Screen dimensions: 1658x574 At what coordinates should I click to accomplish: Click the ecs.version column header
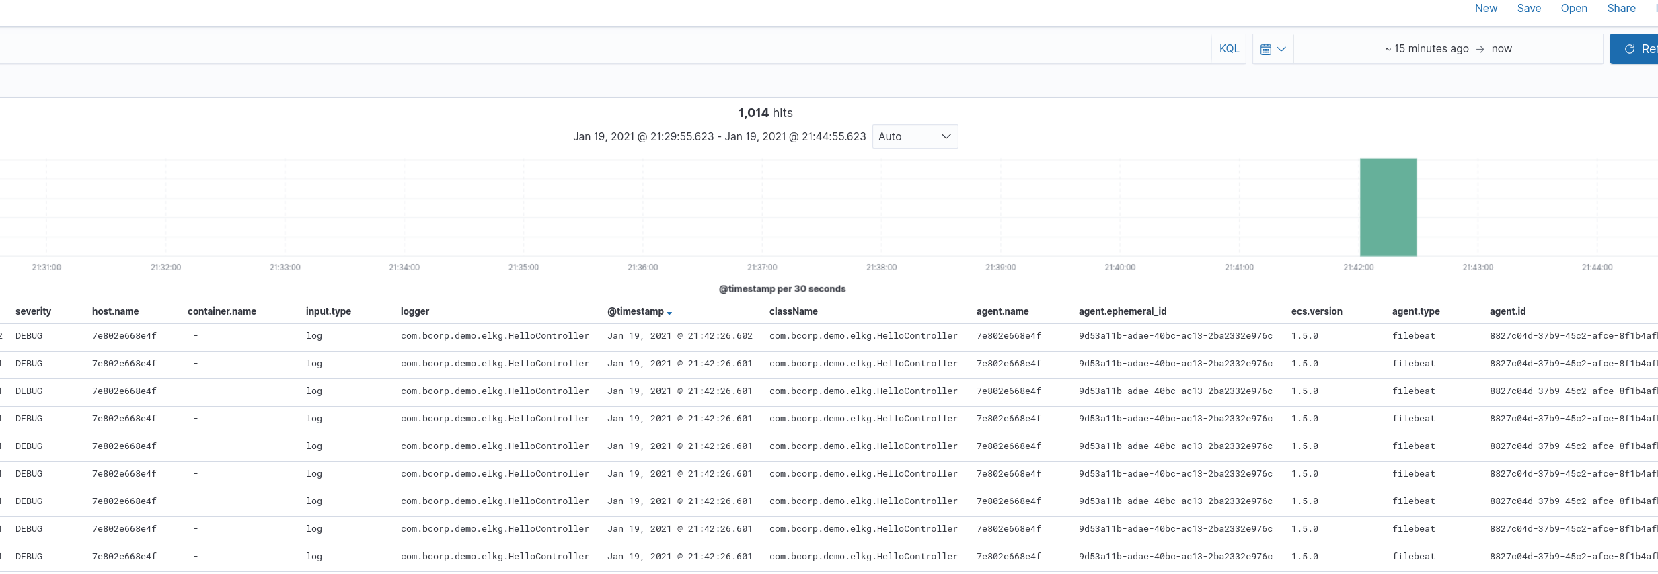point(1317,311)
